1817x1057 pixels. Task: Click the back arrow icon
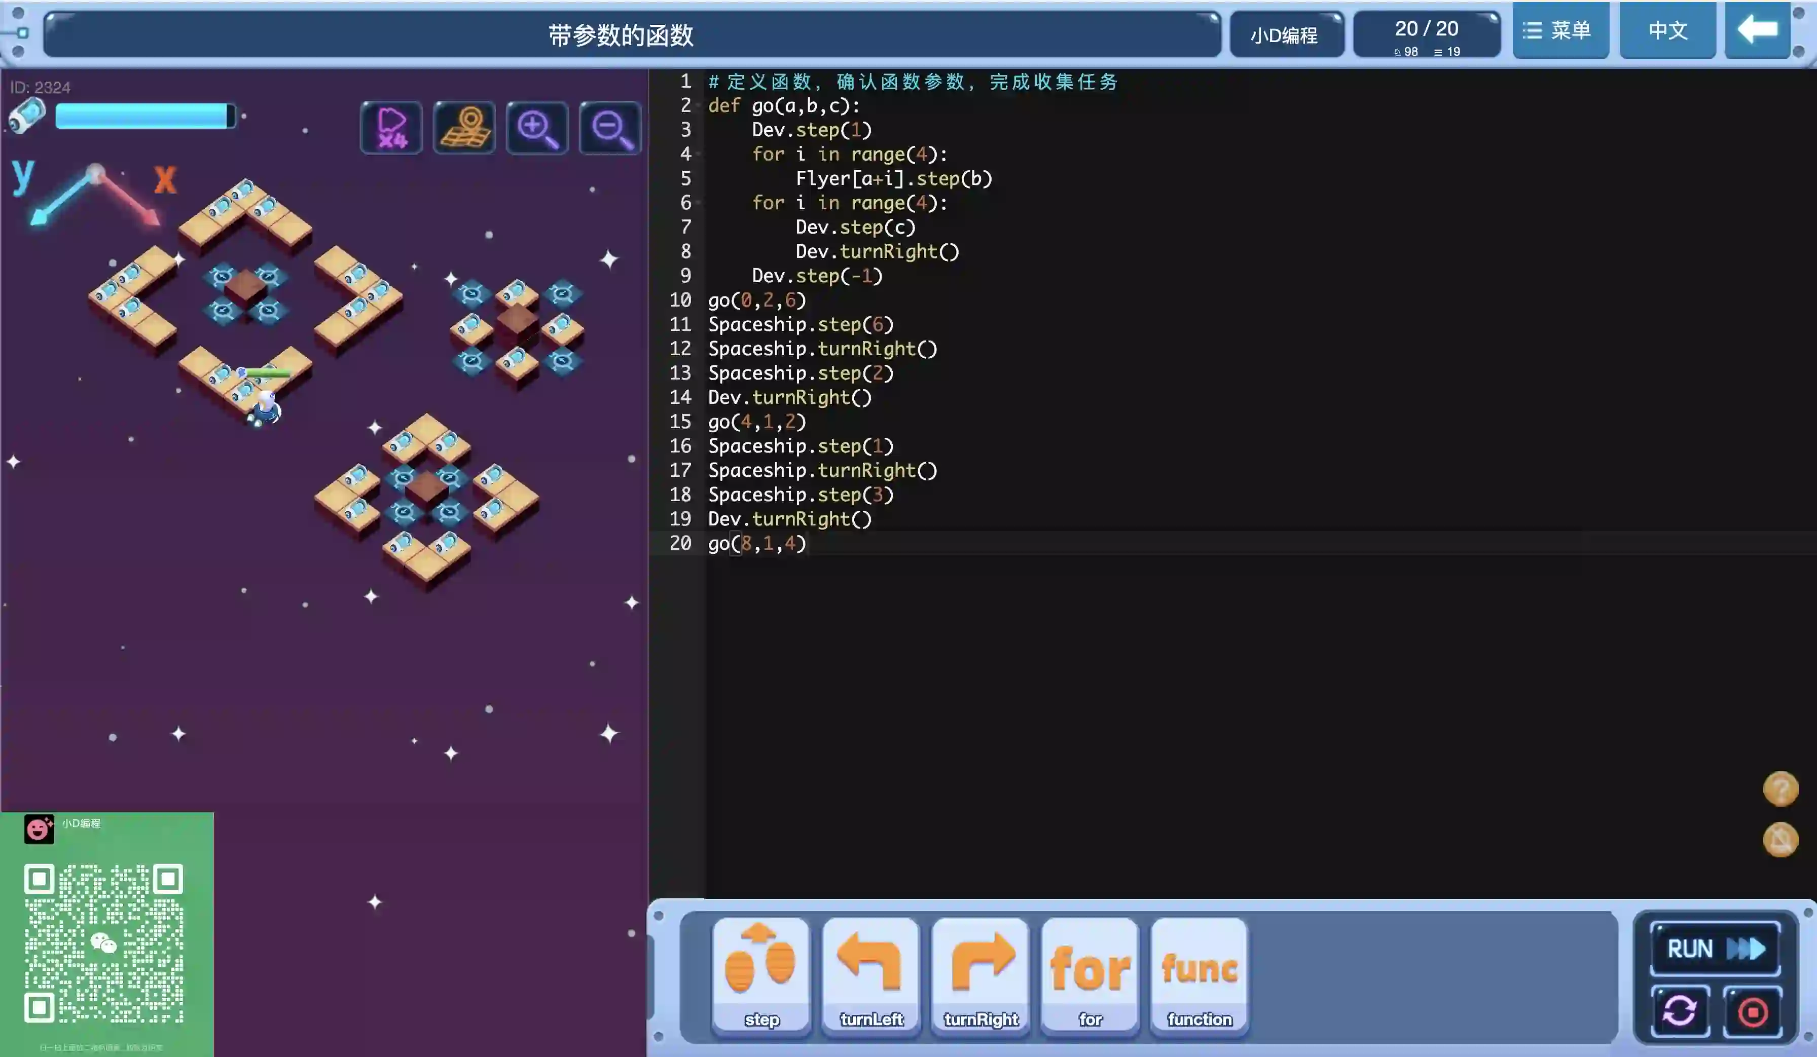[1757, 30]
